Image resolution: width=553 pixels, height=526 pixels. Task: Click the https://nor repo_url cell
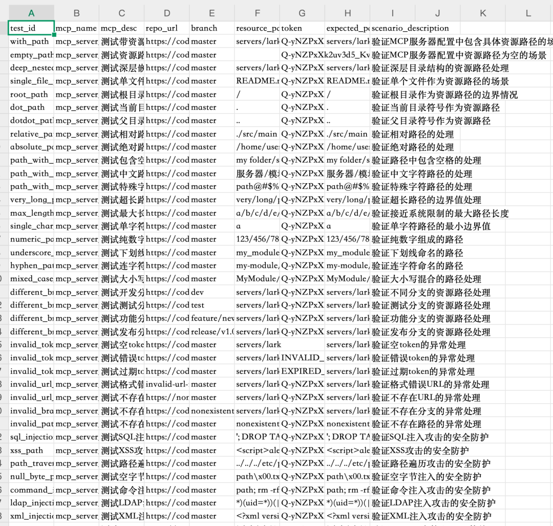click(167, 398)
